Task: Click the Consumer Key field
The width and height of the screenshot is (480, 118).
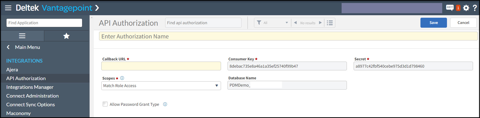Action: pyautogui.click(x=287, y=66)
